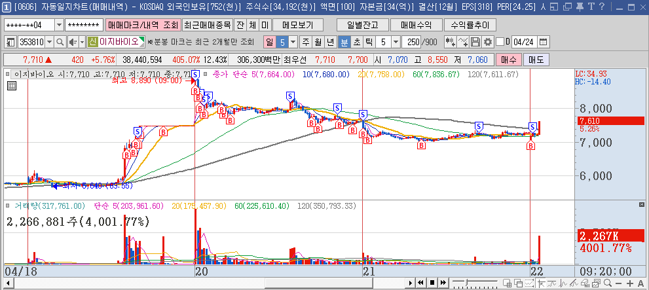Select the 월 (monthly) period toggle

(318, 42)
